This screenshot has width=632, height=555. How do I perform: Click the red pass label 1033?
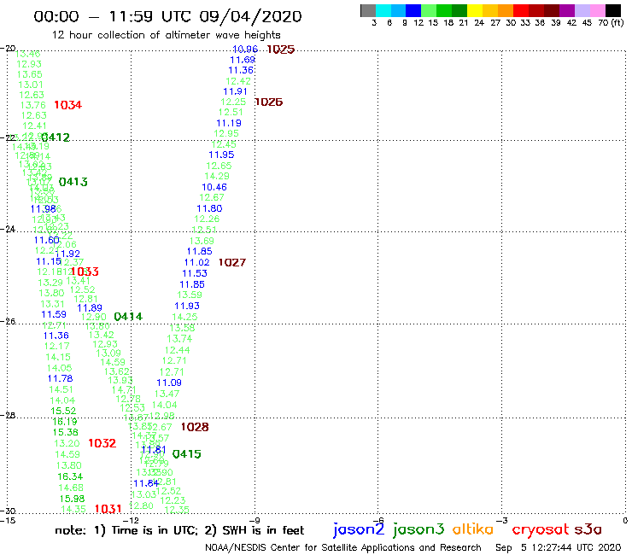coord(85,272)
